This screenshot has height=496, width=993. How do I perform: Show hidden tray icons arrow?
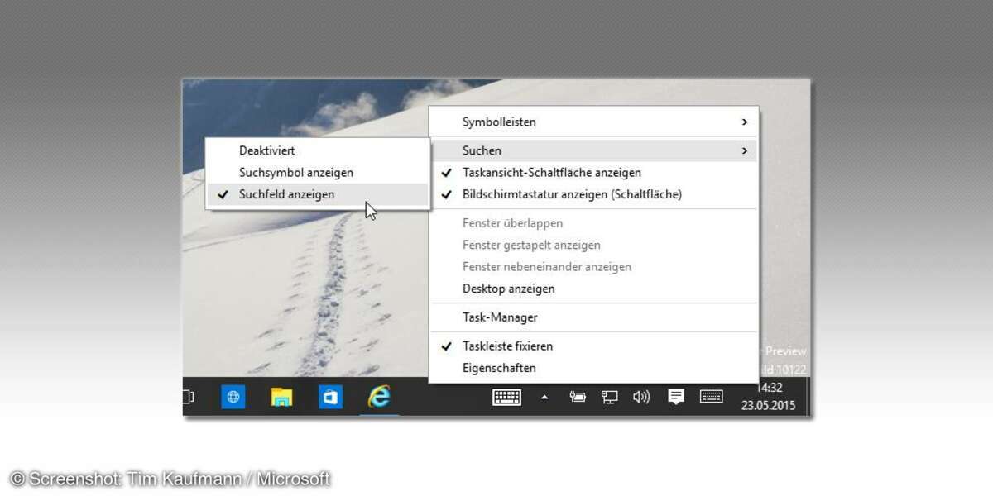(544, 398)
